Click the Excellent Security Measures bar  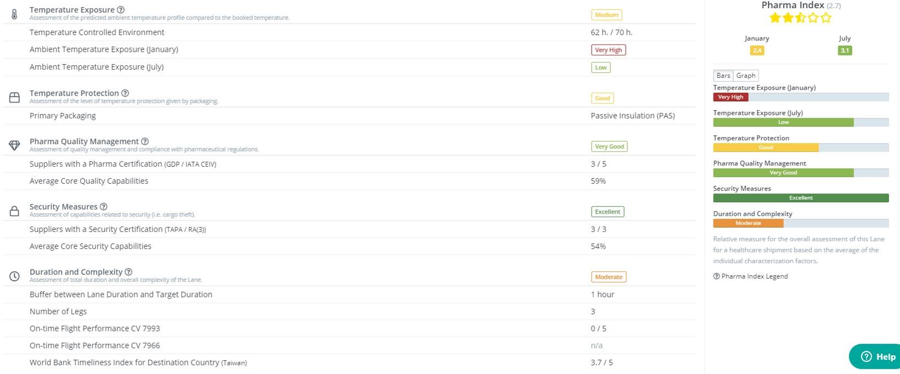tap(801, 198)
